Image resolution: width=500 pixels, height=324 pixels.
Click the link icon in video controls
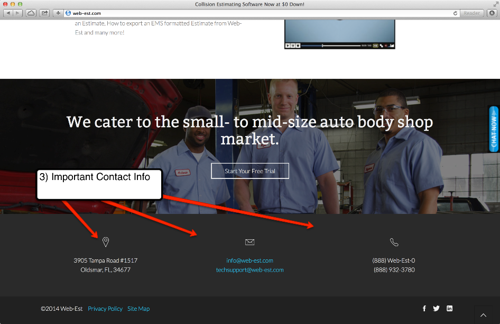pos(381,46)
